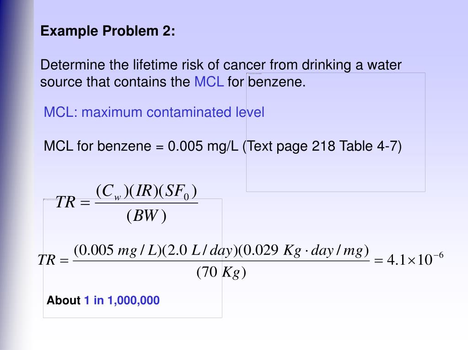Click the bold word 'About' at the bottom
Screen dimensions: 468x350
click(64, 300)
